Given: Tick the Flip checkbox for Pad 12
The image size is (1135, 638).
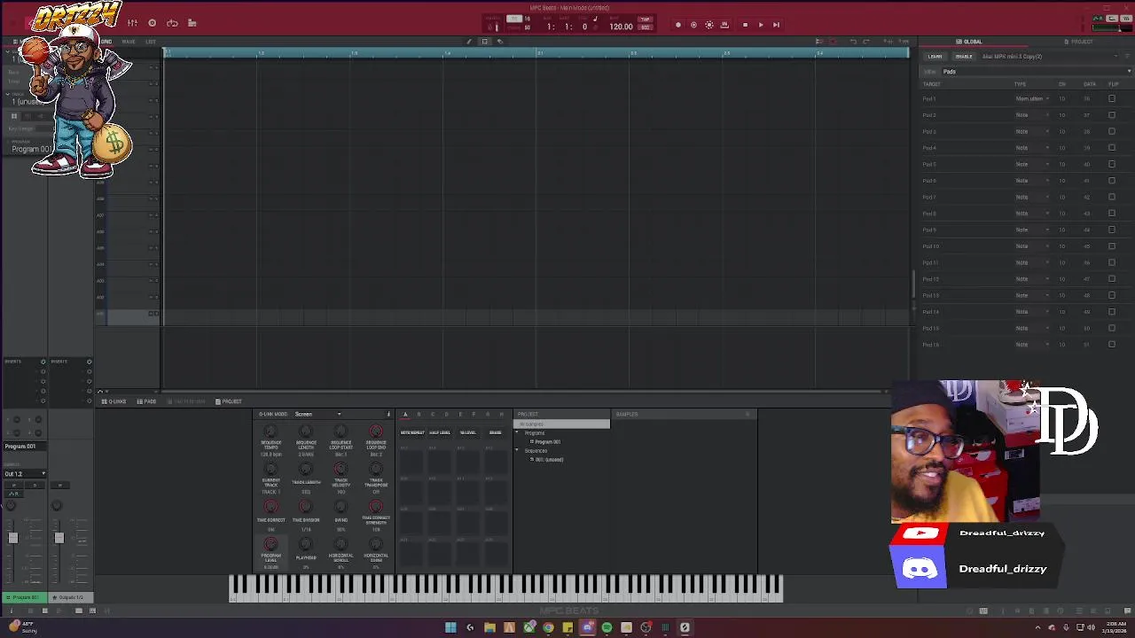Looking at the screenshot, I should [1112, 279].
